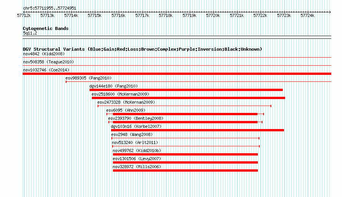Click the Cytogenetic Bands track title
This screenshot has width=342, height=197.
46,28
